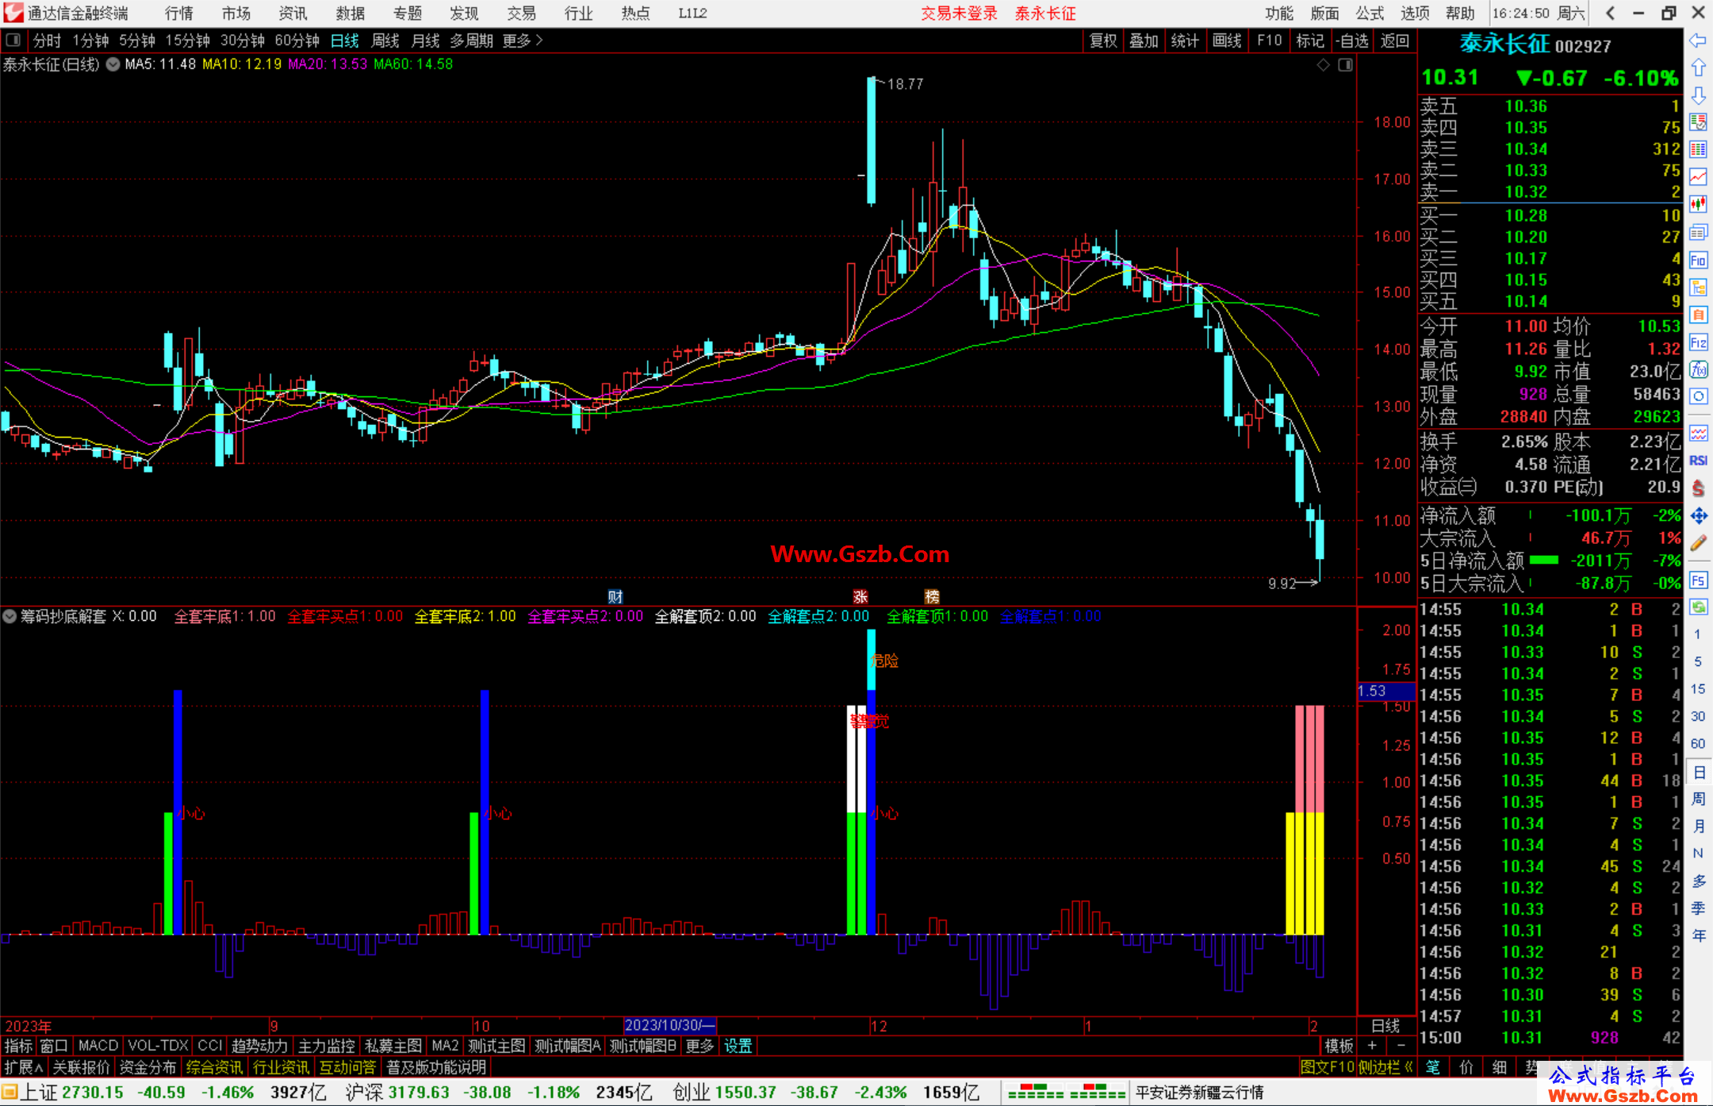Select sidebar period 15
The height and width of the screenshot is (1106, 1713).
[1698, 689]
